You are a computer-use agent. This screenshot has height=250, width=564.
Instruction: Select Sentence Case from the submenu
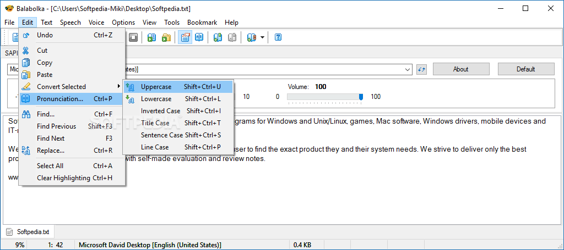(x=178, y=135)
